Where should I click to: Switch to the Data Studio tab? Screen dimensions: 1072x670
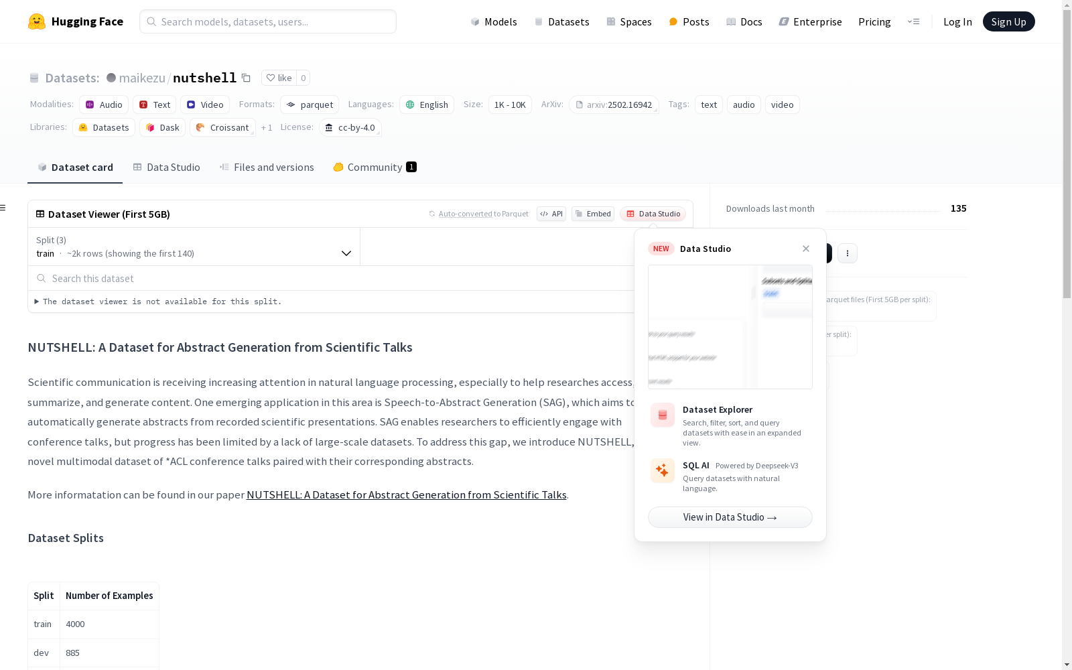tap(167, 167)
